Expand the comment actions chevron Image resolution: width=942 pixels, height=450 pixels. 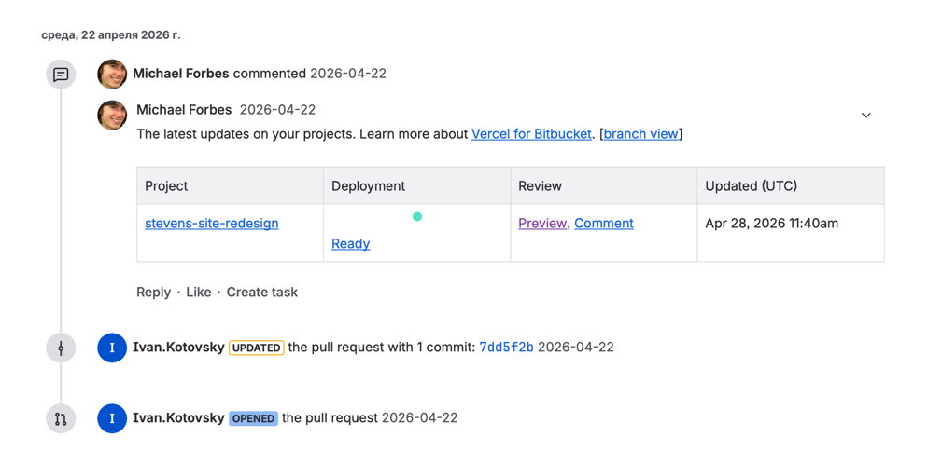click(865, 116)
